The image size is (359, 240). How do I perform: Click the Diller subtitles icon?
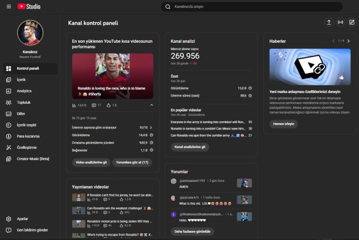[x=9, y=114]
